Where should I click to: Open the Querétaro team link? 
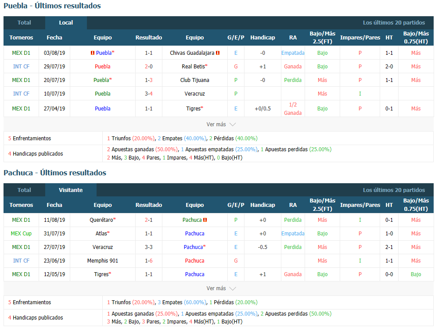[x=101, y=220]
